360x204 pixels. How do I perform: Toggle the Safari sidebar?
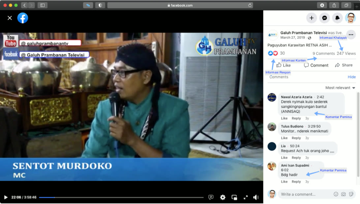[43, 5]
